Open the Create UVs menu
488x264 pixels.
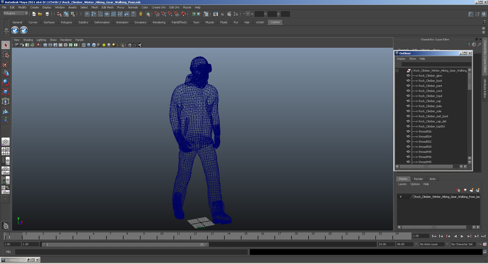pyautogui.click(x=159, y=7)
